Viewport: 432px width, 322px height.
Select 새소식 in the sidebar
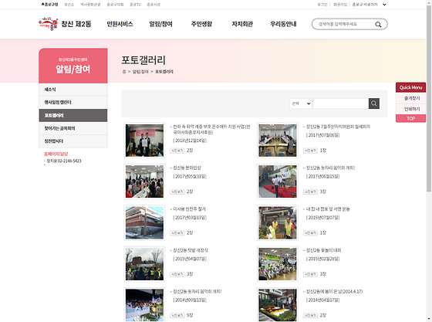pos(73,90)
